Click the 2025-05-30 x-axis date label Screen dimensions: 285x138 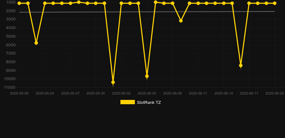coord(96,93)
